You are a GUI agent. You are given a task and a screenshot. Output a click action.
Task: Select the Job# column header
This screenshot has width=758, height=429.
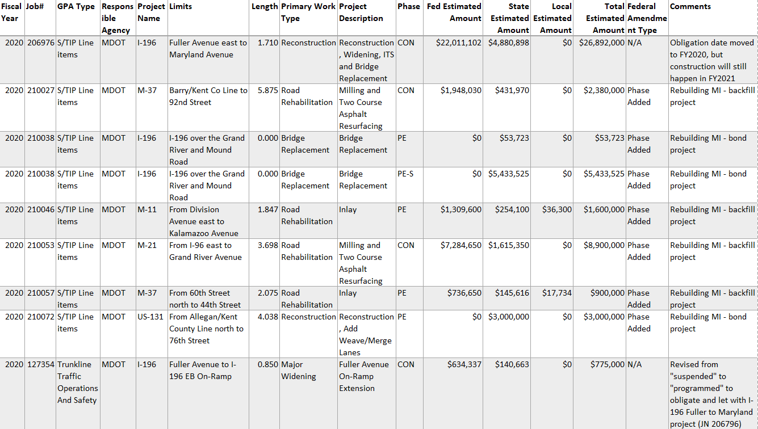(40, 18)
